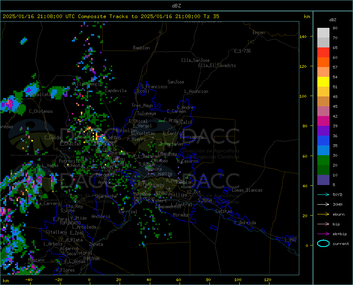Click the 'TUNUYAN' map label
353x285 pixels.
click(91, 258)
